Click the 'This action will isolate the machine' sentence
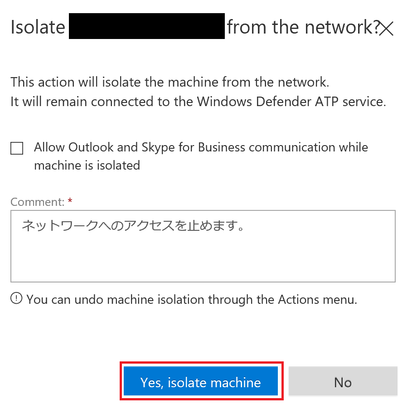 point(170,82)
